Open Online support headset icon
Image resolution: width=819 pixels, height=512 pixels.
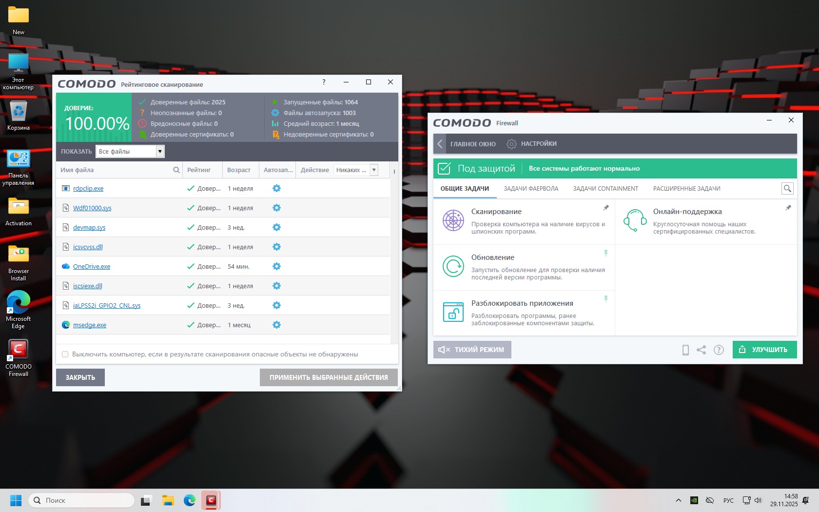(635, 221)
